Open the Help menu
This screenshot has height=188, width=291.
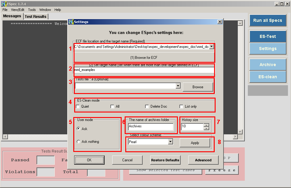pos(57,10)
